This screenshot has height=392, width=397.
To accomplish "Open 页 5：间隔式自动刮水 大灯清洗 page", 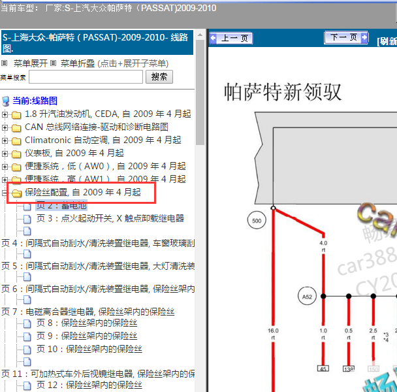I will [98, 266].
